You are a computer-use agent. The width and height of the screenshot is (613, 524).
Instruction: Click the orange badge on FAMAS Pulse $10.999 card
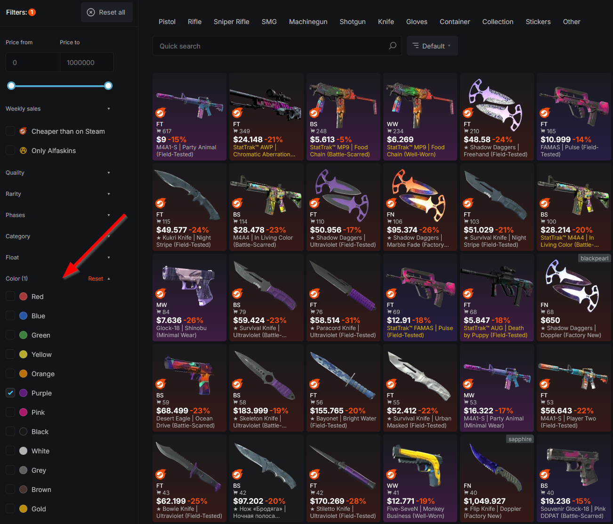coord(545,113)
